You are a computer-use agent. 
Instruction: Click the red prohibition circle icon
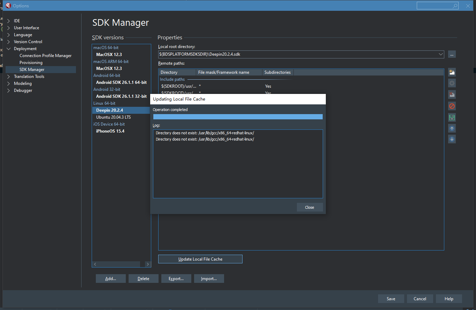pyautogui.click(x=452, y=106)
